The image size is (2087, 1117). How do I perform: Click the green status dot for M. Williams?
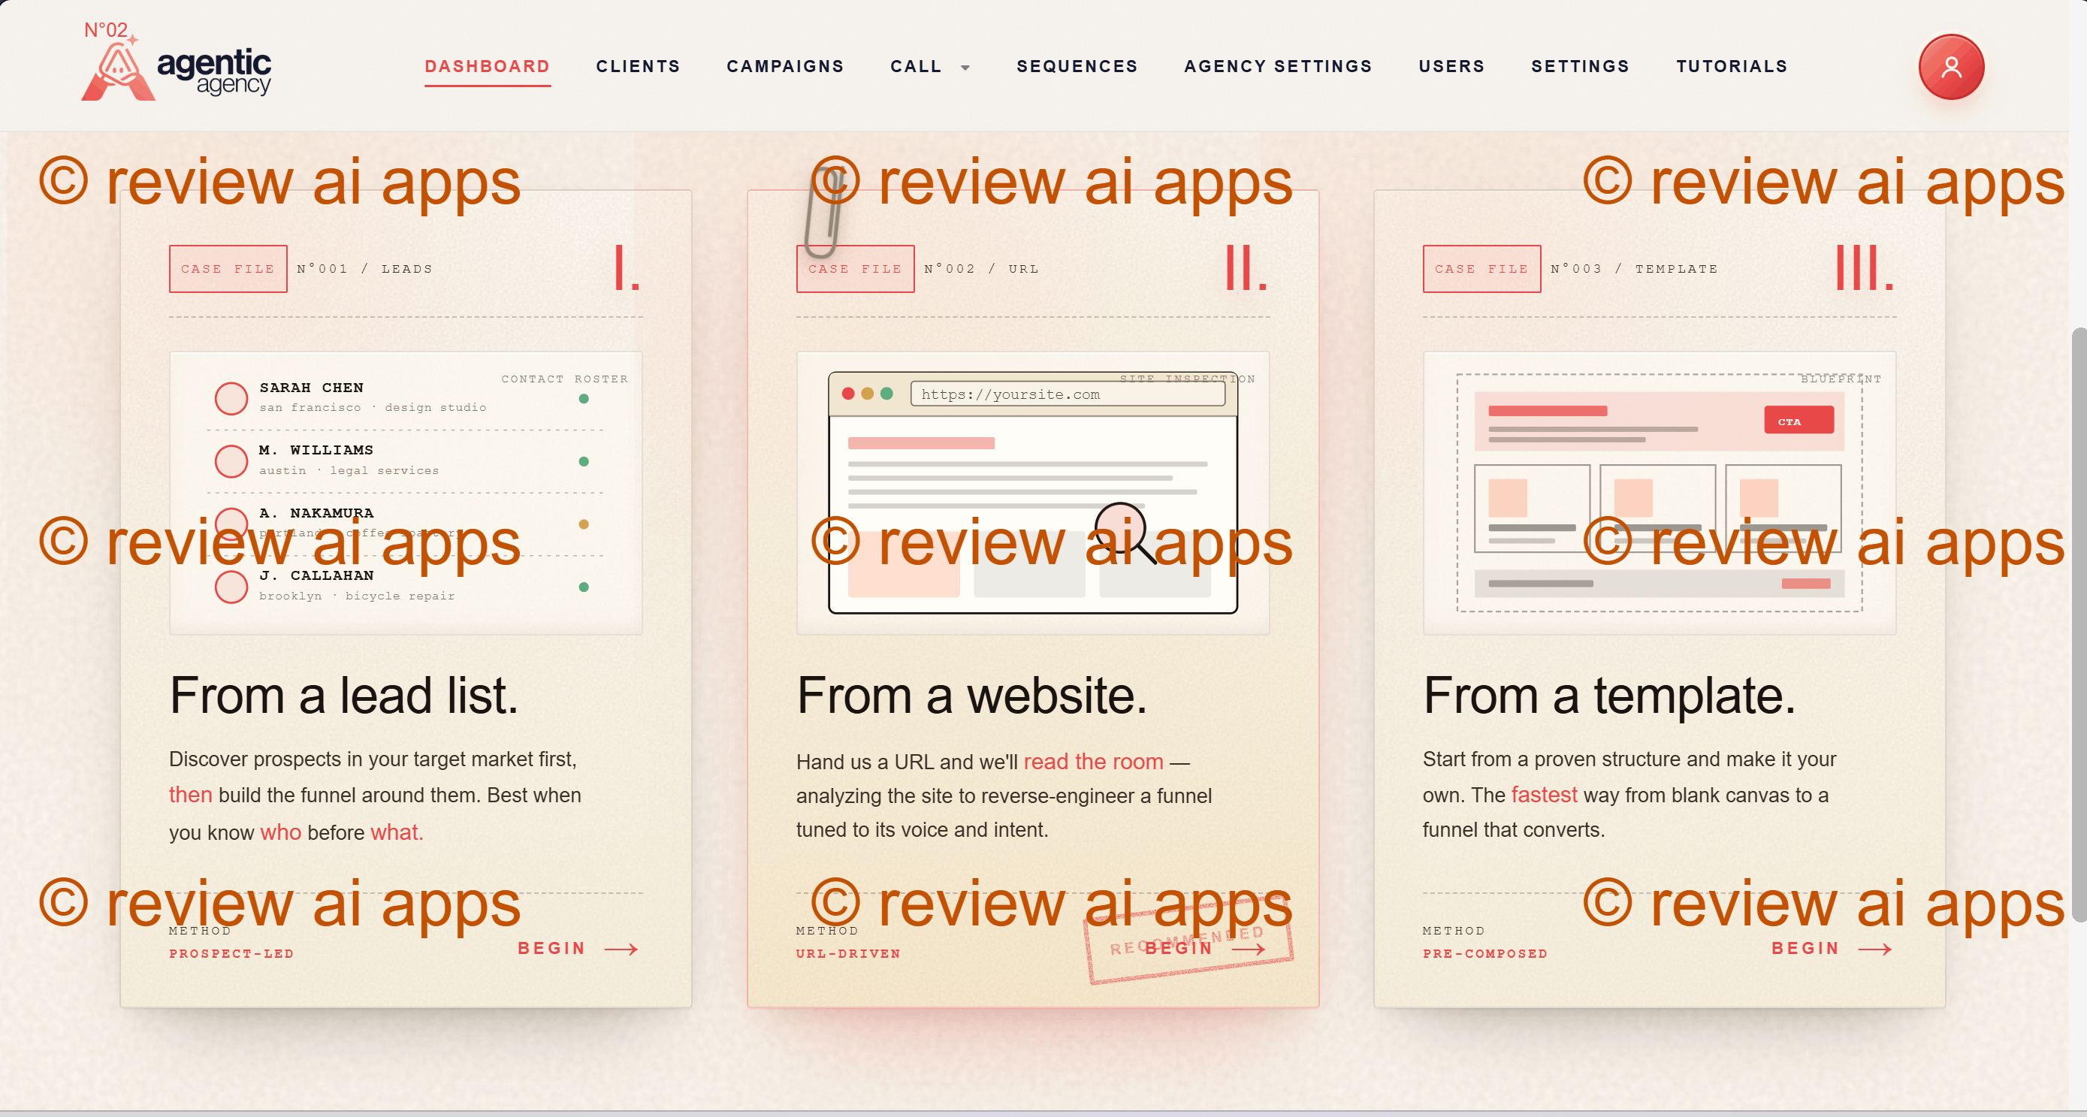point(583,461)
